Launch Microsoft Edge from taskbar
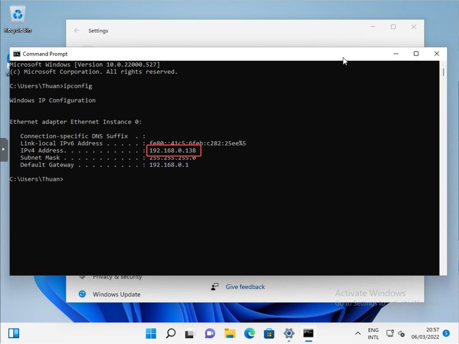 (x=249, y=333)
